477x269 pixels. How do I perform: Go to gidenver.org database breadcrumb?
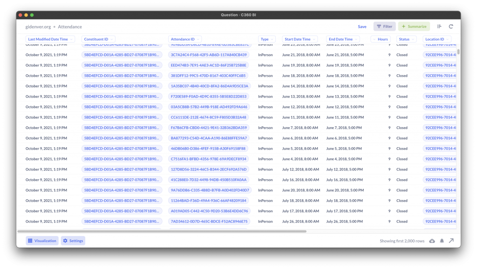38,26
